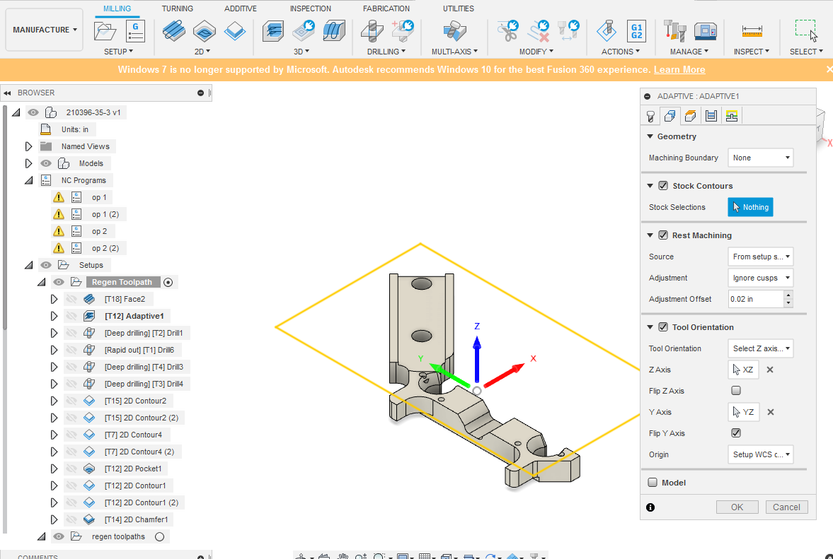Enable the Flip Z Axis checkbox
The width and height of the screenshot is (833, 559).
pos(736,390)
